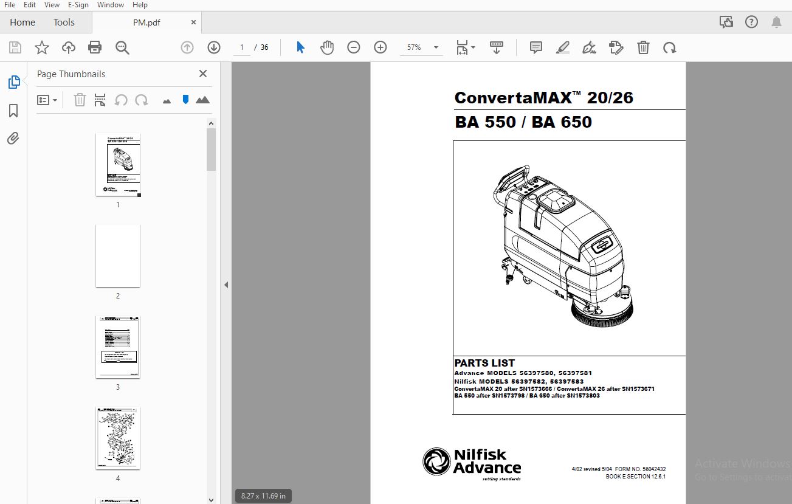
Task: Go to the Home tab
Action: coord(22,22)
